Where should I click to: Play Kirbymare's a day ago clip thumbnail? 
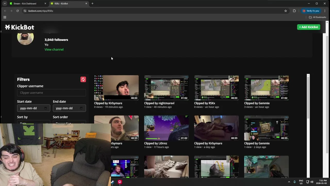coord(216,128)
